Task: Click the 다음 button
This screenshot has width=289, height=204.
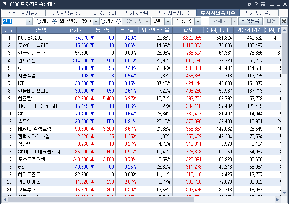Action: click(271, 21)
